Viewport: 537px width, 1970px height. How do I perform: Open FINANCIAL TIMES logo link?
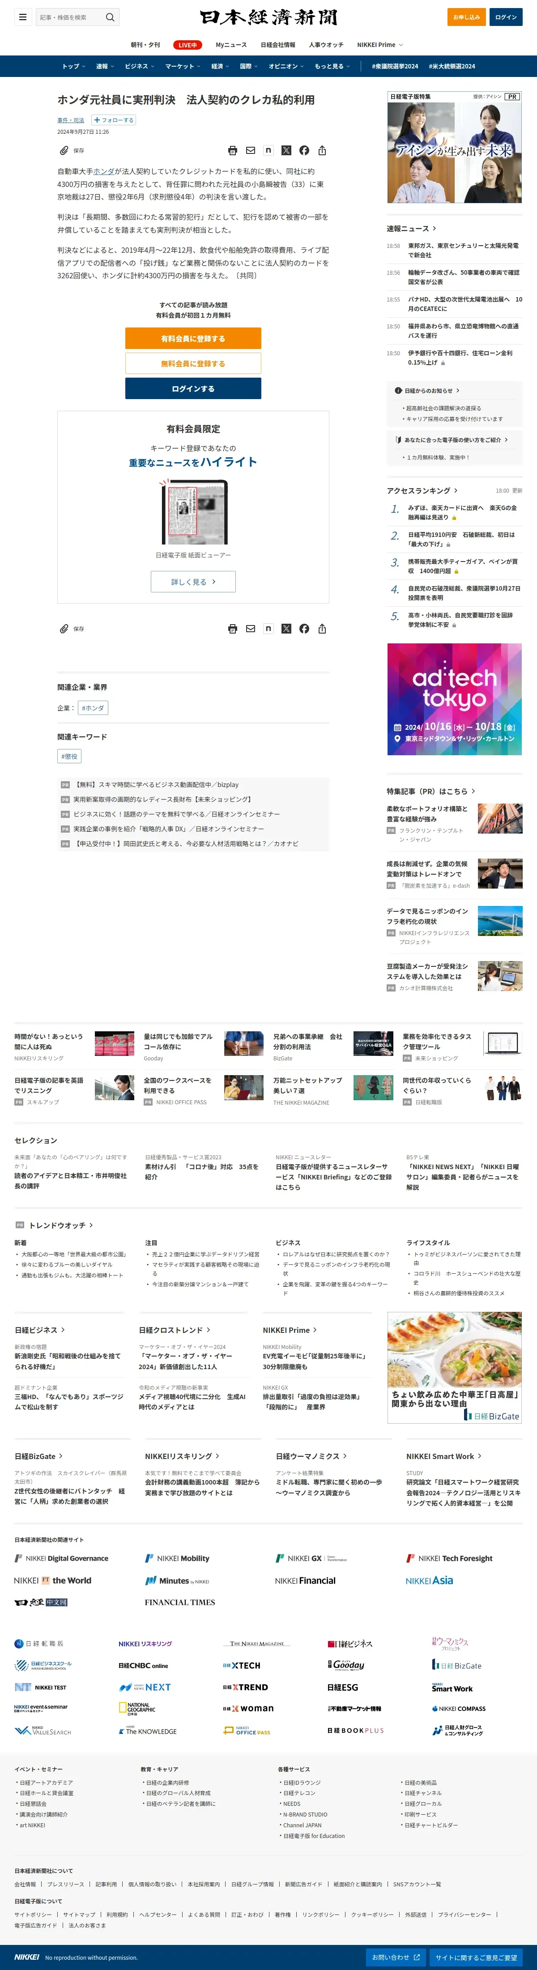click(x=180, y=1602)
